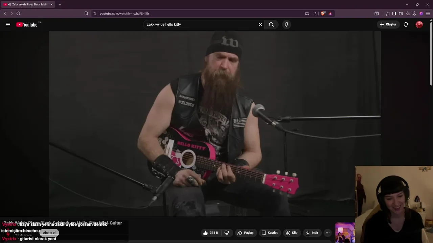Open Brave Rewards triangle icon
This screenshot has height=243, width=433.
(330, 13)
